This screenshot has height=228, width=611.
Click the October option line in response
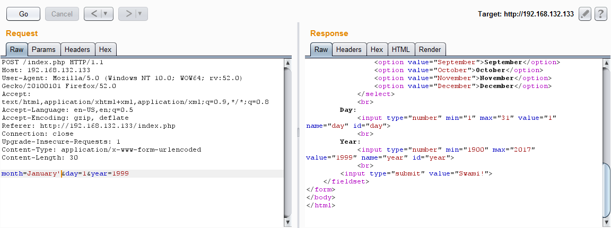[x=459, y=70]
